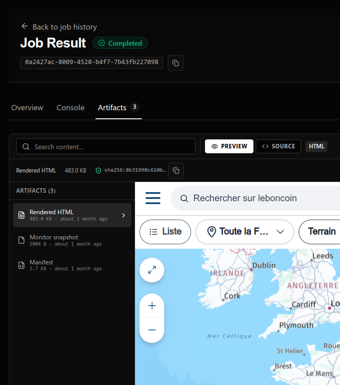This screenshot has width=340, height=385.
Task: Click the Job Result heading
Action: pos(53,43)
